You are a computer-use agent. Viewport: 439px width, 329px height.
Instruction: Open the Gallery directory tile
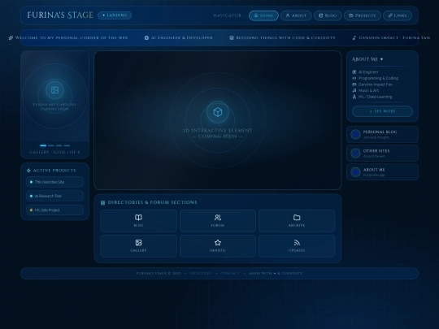138,246
